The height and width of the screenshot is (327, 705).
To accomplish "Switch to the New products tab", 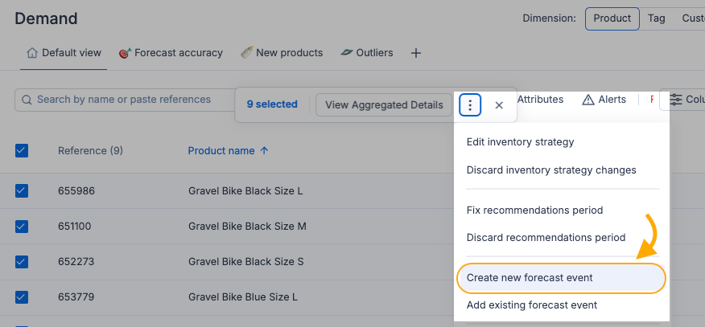I will click(x=282, y=53).
